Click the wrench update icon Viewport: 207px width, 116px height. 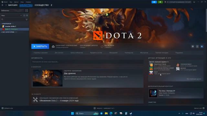point(35,100)
